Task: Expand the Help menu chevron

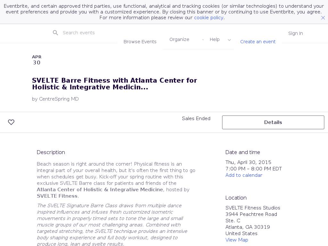Action: [229, 40]
